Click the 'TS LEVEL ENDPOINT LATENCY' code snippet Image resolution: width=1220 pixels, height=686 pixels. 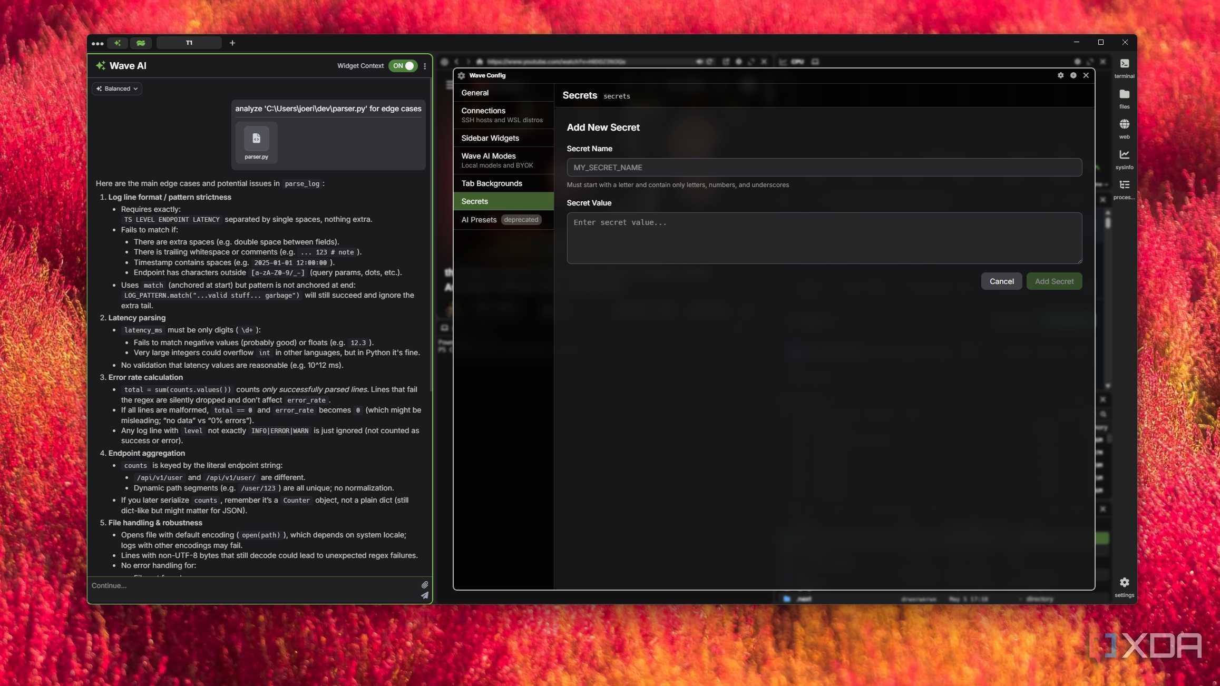172,220
